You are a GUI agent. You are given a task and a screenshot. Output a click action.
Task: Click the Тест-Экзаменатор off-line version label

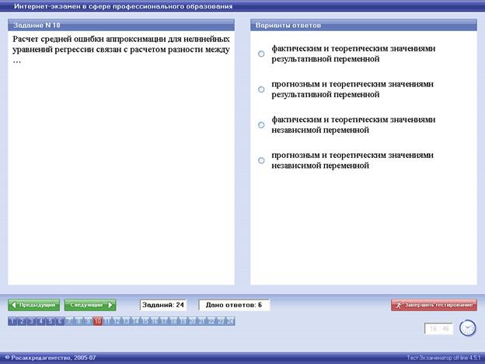click(444, 358)
